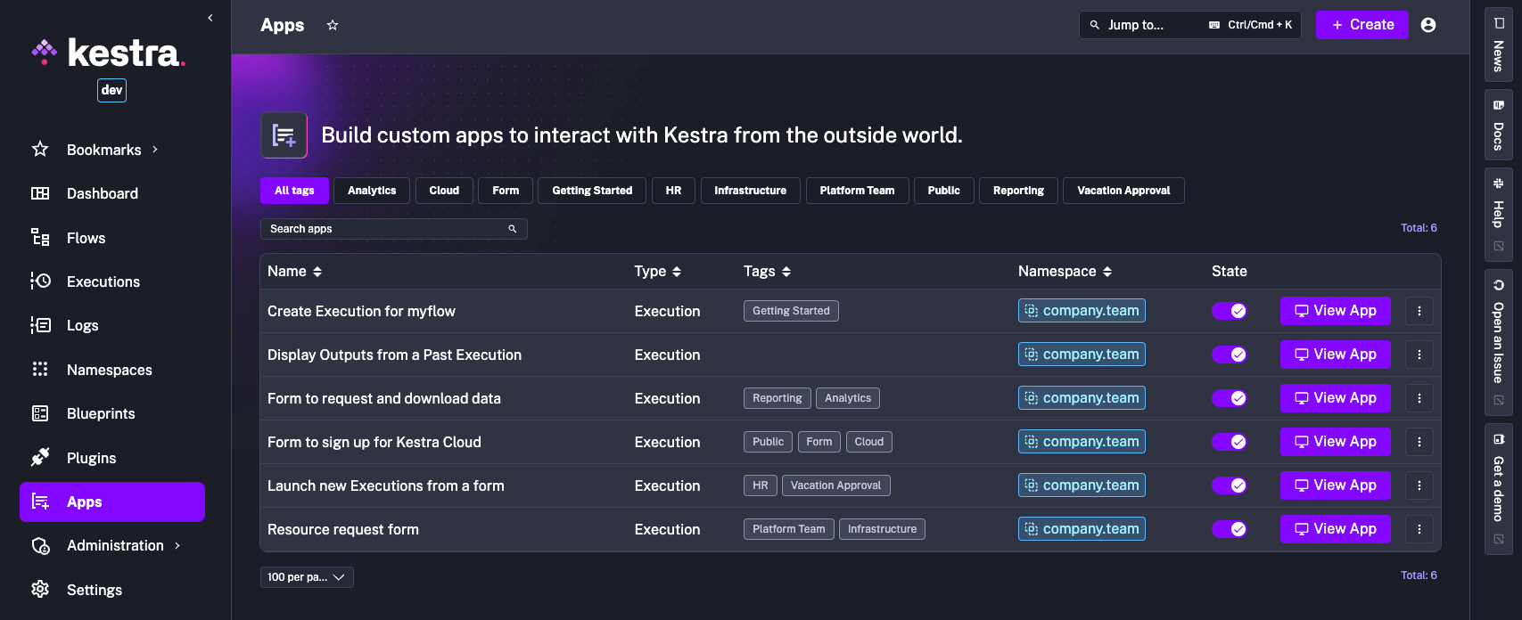Image resolution: width=1522 pixels, height=620 pixels.
Task: Expand the Administration menu
Action: pos(112,545)
